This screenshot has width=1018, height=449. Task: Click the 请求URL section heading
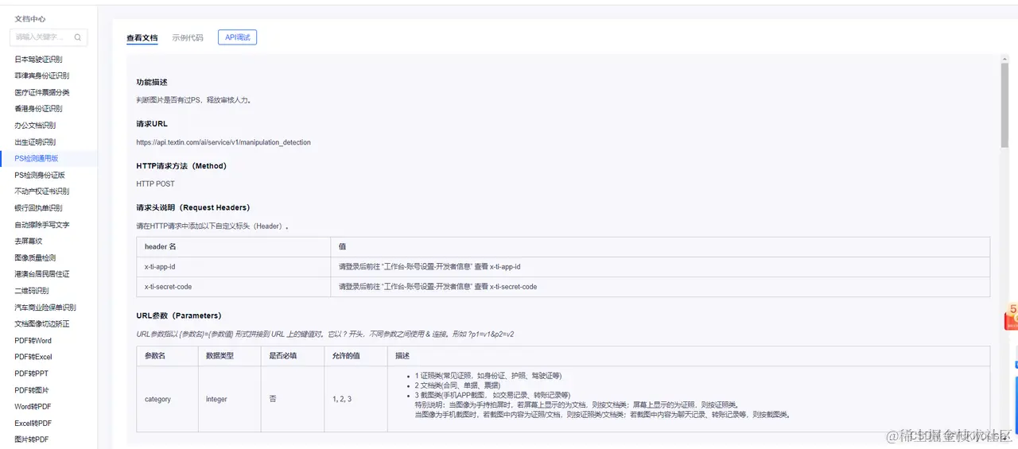[152, 124]
